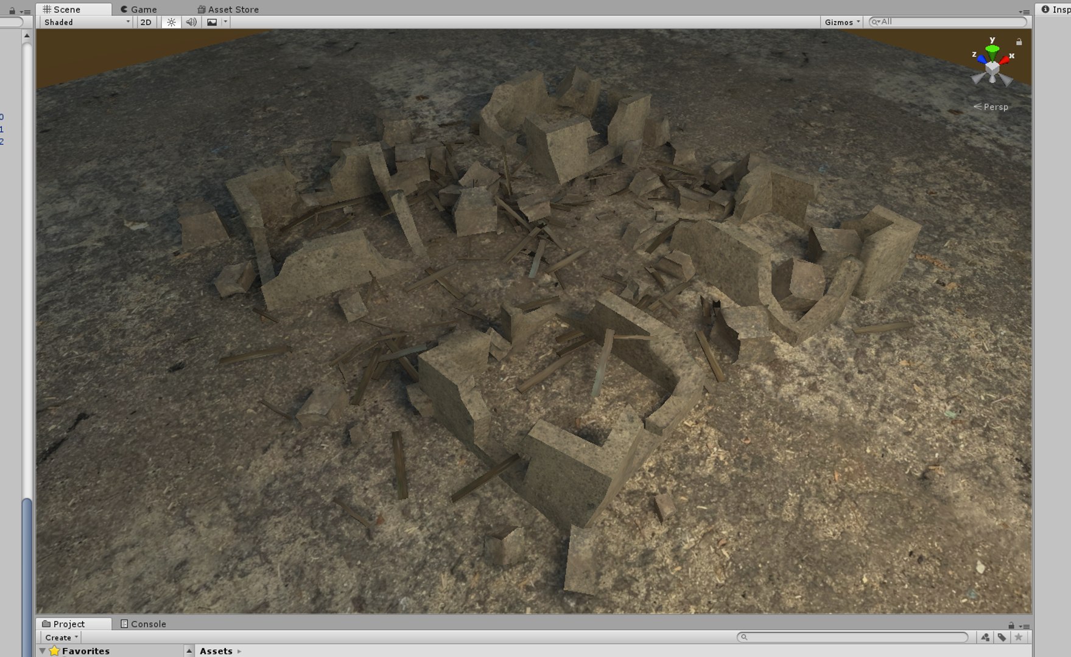Click the gray bottom-right gizmo cone
Screen dimensions: 1071x657
coord(1006,80)
